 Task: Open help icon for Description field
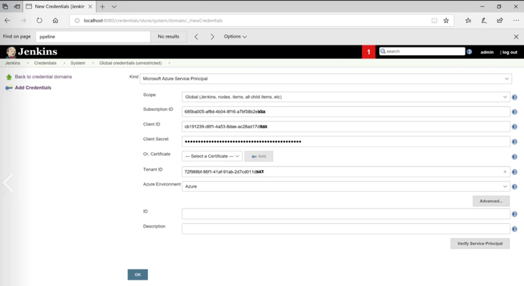[x=515, y=229]
